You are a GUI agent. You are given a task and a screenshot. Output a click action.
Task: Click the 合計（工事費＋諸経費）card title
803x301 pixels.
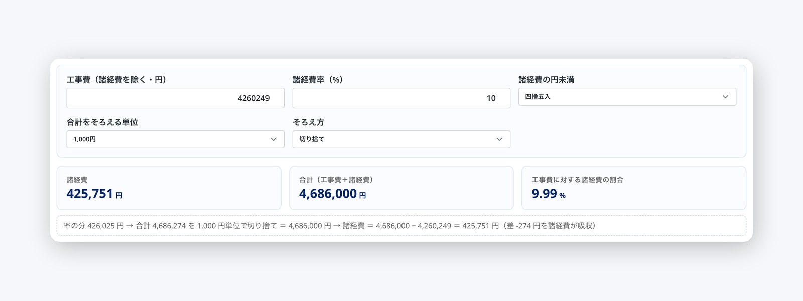click(336, 180)
